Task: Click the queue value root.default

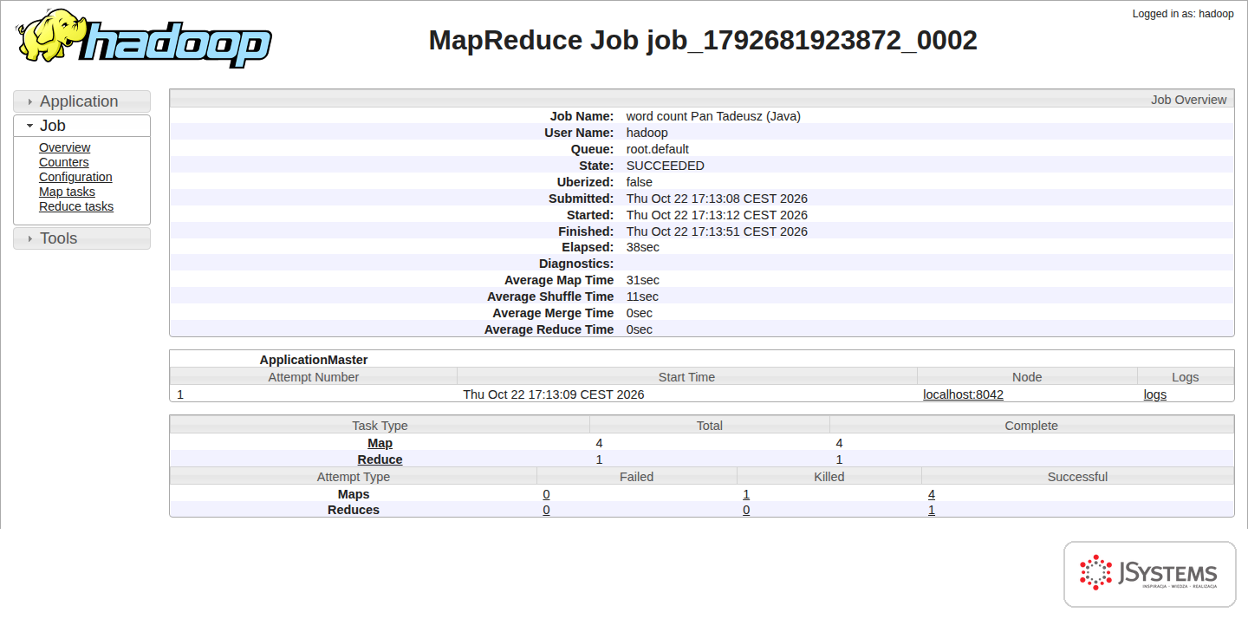Action: click(x=658, y=149)
